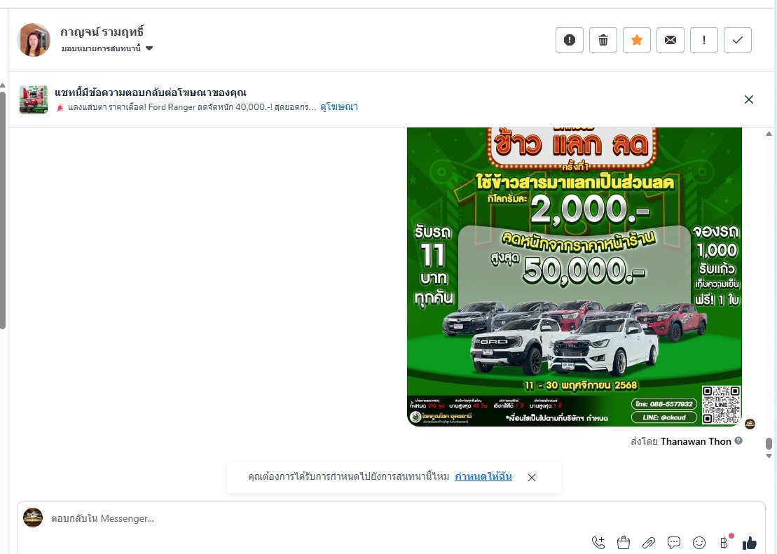This screenshot has height=554, width=777.
Task: Flag conversation as priority with exclamation mark
Action: point(704,40)
